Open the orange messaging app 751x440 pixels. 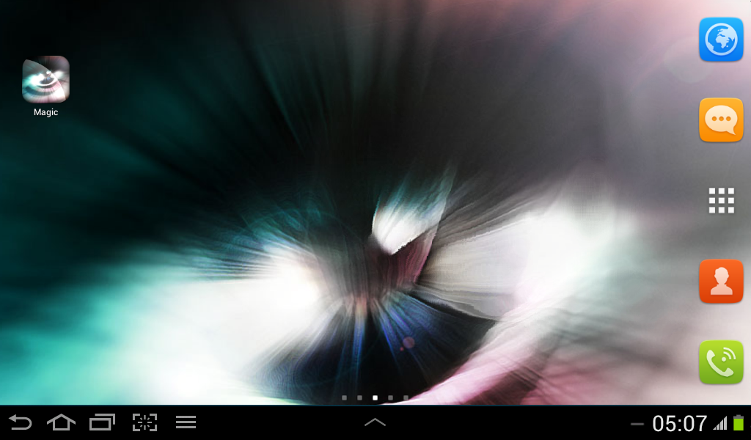721,120
